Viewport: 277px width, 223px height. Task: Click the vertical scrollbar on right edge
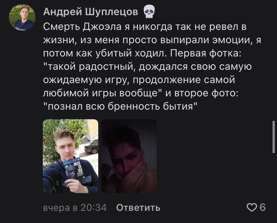point(273,137)
